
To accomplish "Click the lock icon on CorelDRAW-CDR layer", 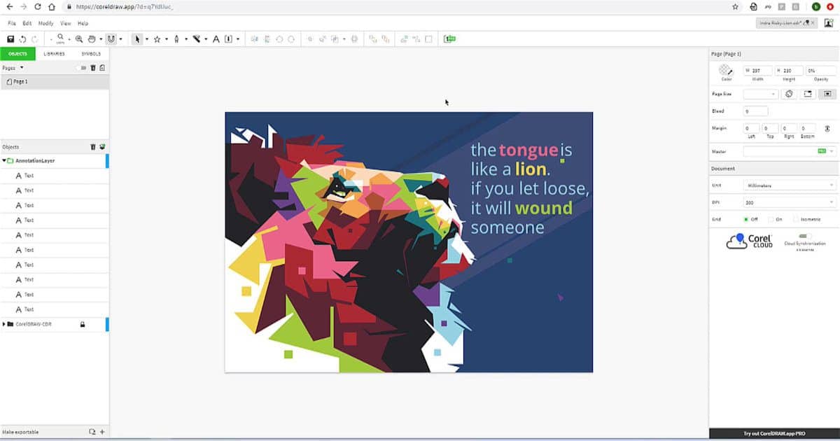I will pos(82,324).
